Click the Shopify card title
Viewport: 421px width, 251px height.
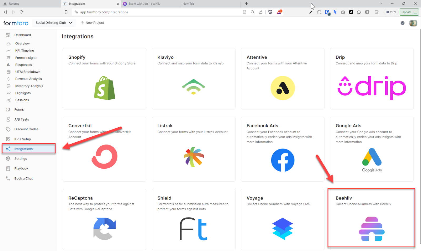click(x=77, y=57)
